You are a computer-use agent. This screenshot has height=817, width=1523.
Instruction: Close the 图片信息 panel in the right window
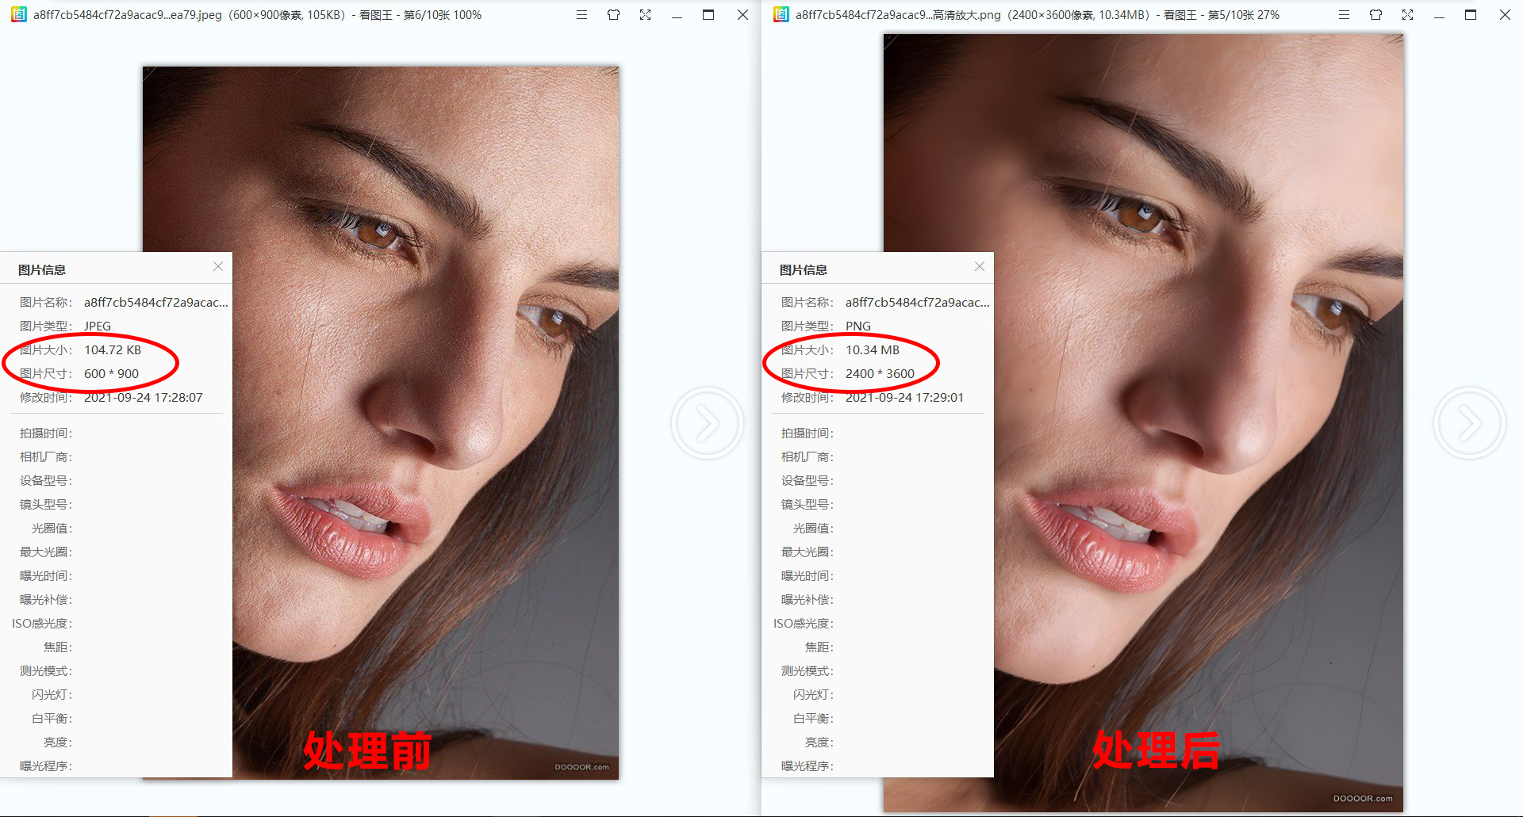click(980, 267)
